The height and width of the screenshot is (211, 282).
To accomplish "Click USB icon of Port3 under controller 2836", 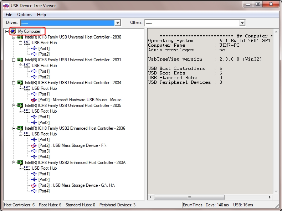I will click(34, 151).
